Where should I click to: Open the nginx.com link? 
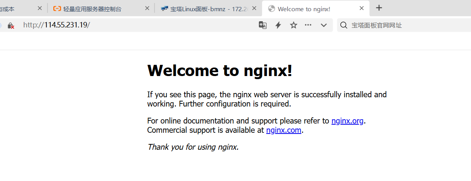284,130
